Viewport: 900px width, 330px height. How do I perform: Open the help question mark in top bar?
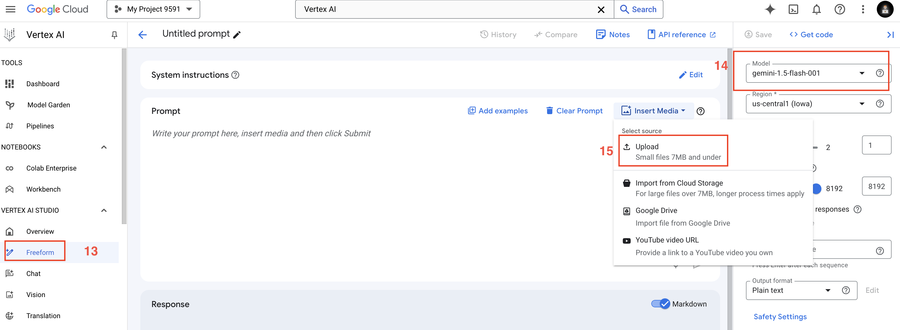(840, 9)
